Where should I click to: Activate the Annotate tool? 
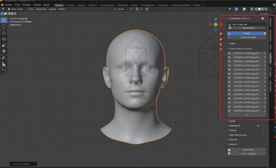(x=4, y=58)
